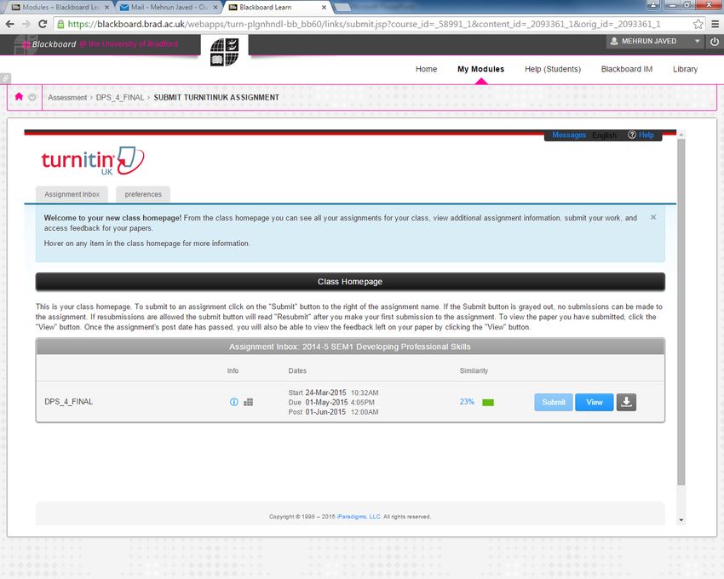Click the Turnitin UK logo

coord(92,161)
